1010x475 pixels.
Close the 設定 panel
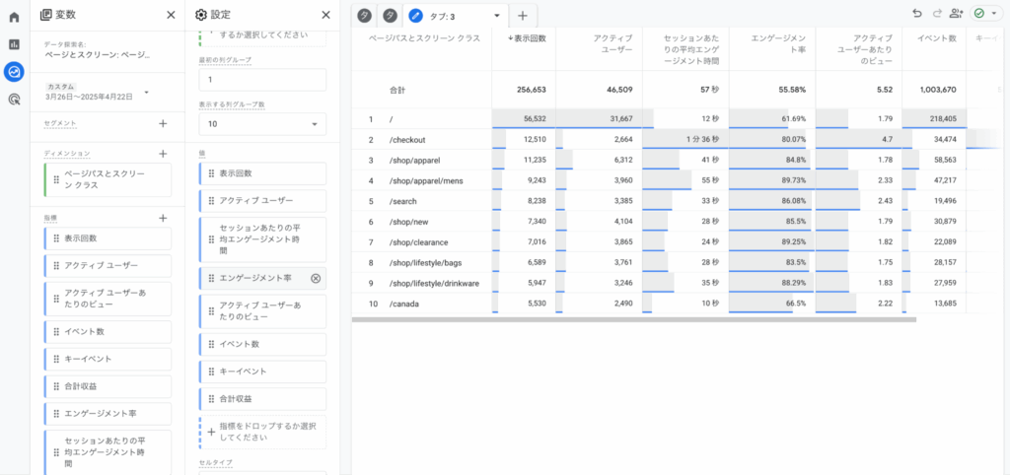tap(325, 15)
